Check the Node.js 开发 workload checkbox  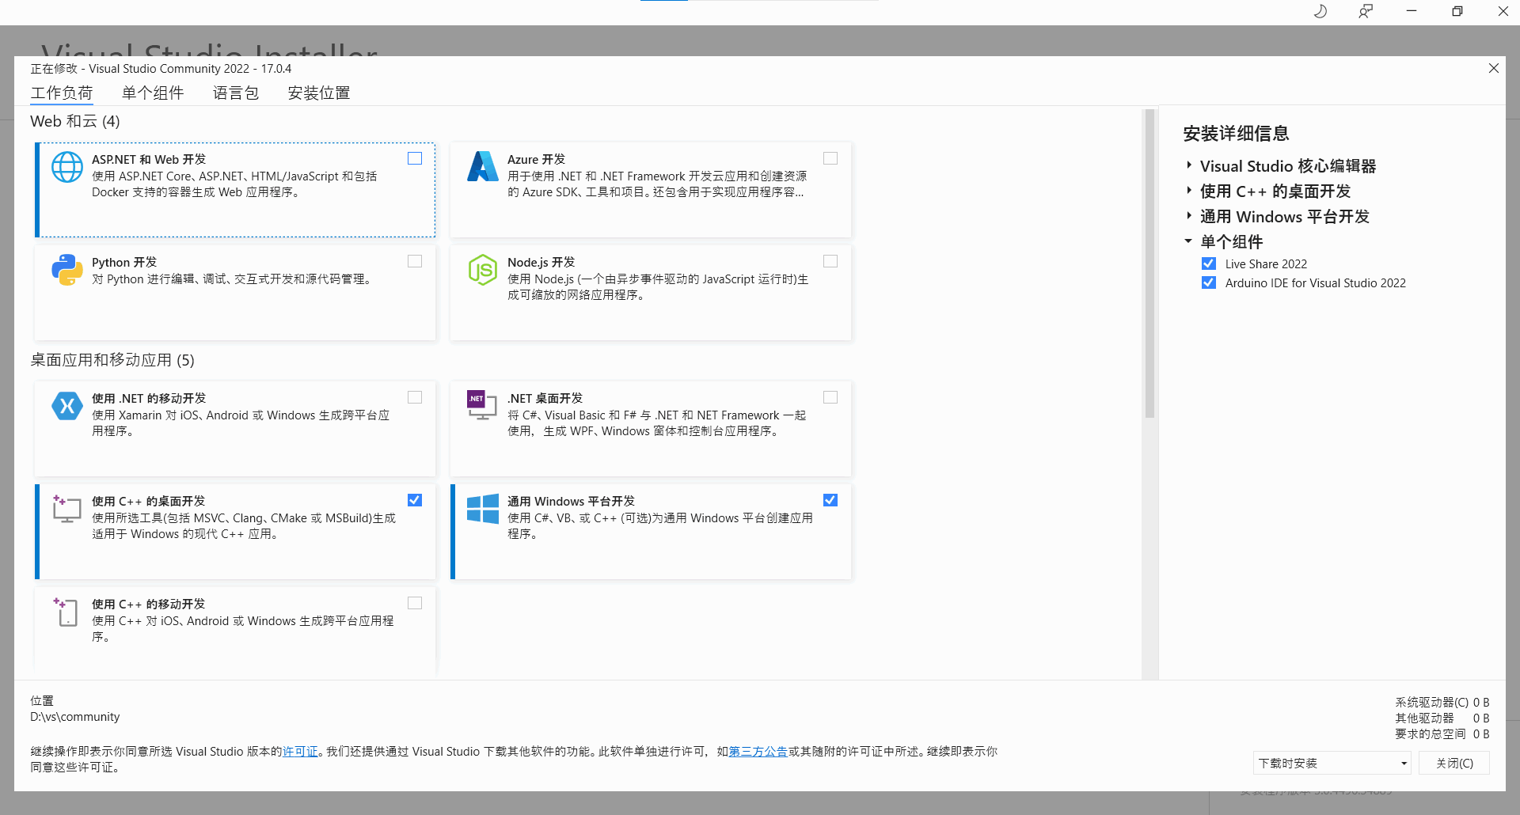(x=830, y=261)
